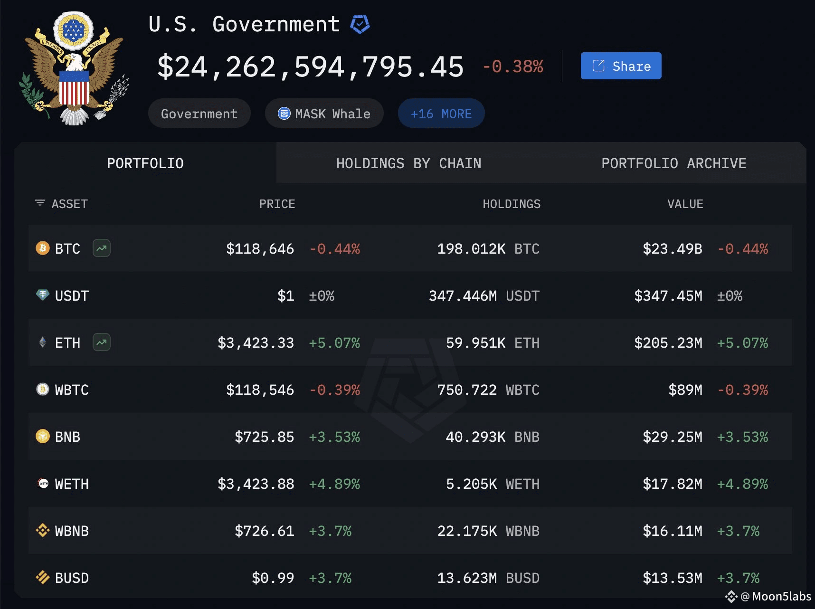Click the WBNB price $726.61
The image size is (815, 609).
264,531
